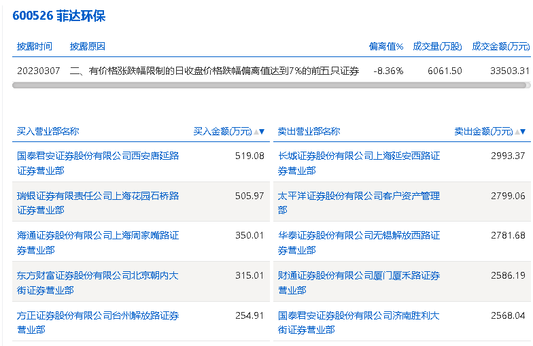Click the 买入营业部名称 column header
The image size is (533, 346).
(x=48, y=132)
